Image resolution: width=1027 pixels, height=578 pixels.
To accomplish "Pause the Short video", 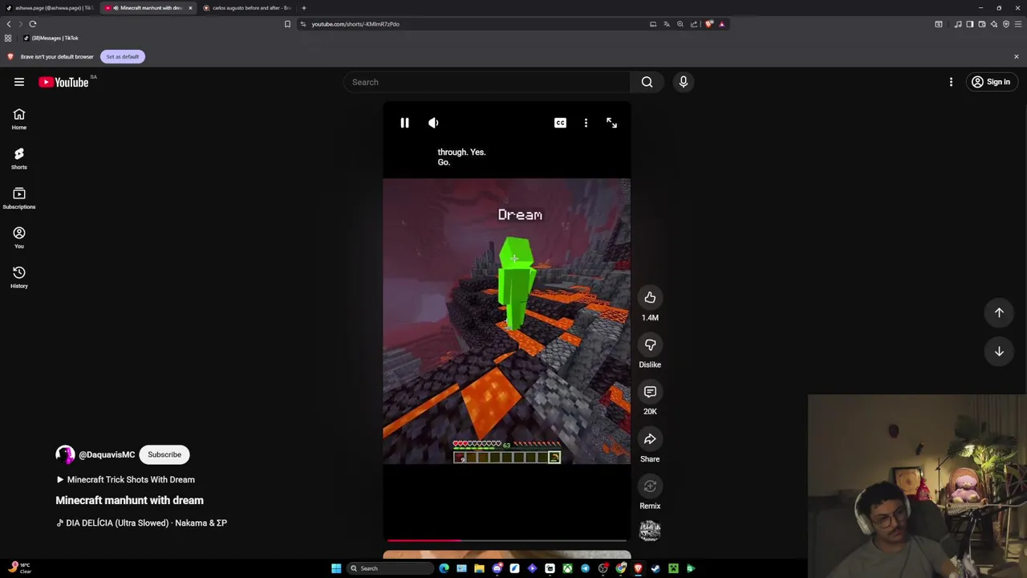I will pos(404,123).
